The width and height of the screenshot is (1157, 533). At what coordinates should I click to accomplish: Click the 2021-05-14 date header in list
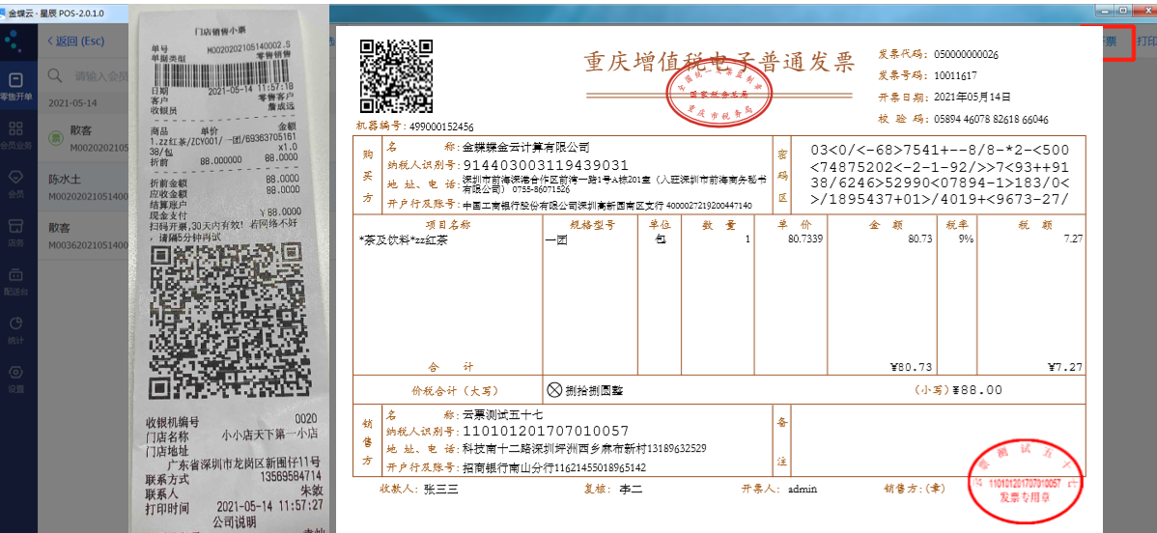(72, 102)
